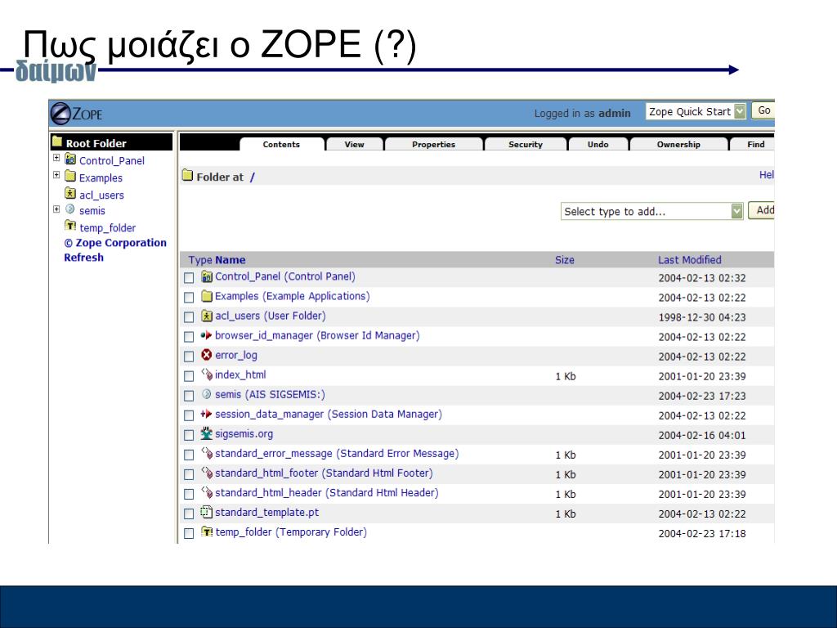Switch to Contents tab
837x628 pixels.
281,144
